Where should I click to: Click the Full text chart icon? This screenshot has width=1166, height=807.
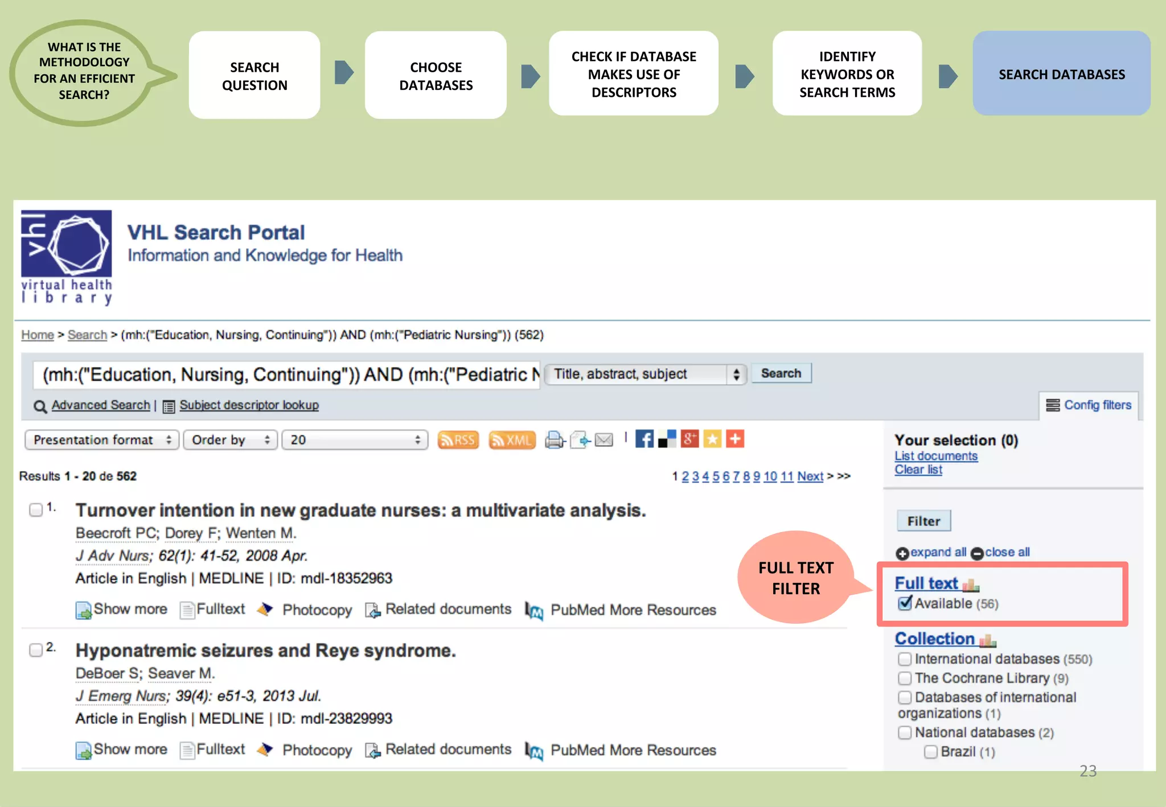(x=971, y=584)
